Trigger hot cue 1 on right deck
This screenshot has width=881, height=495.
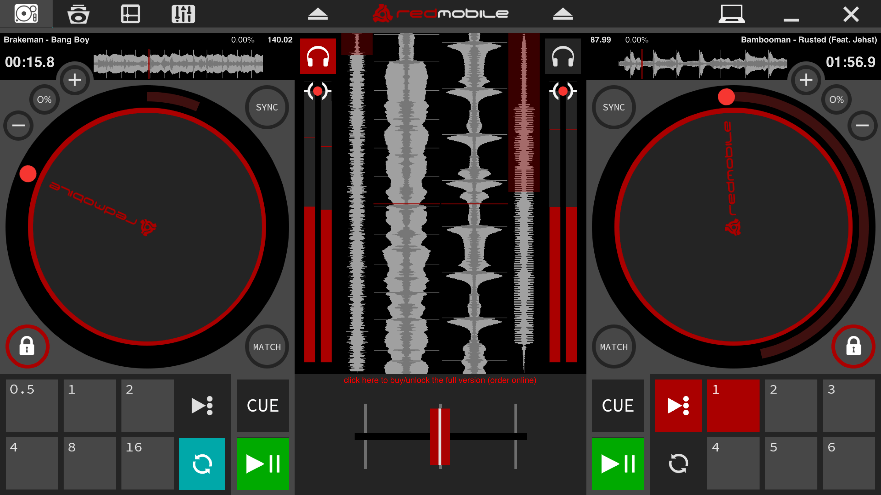pos(733,405)
